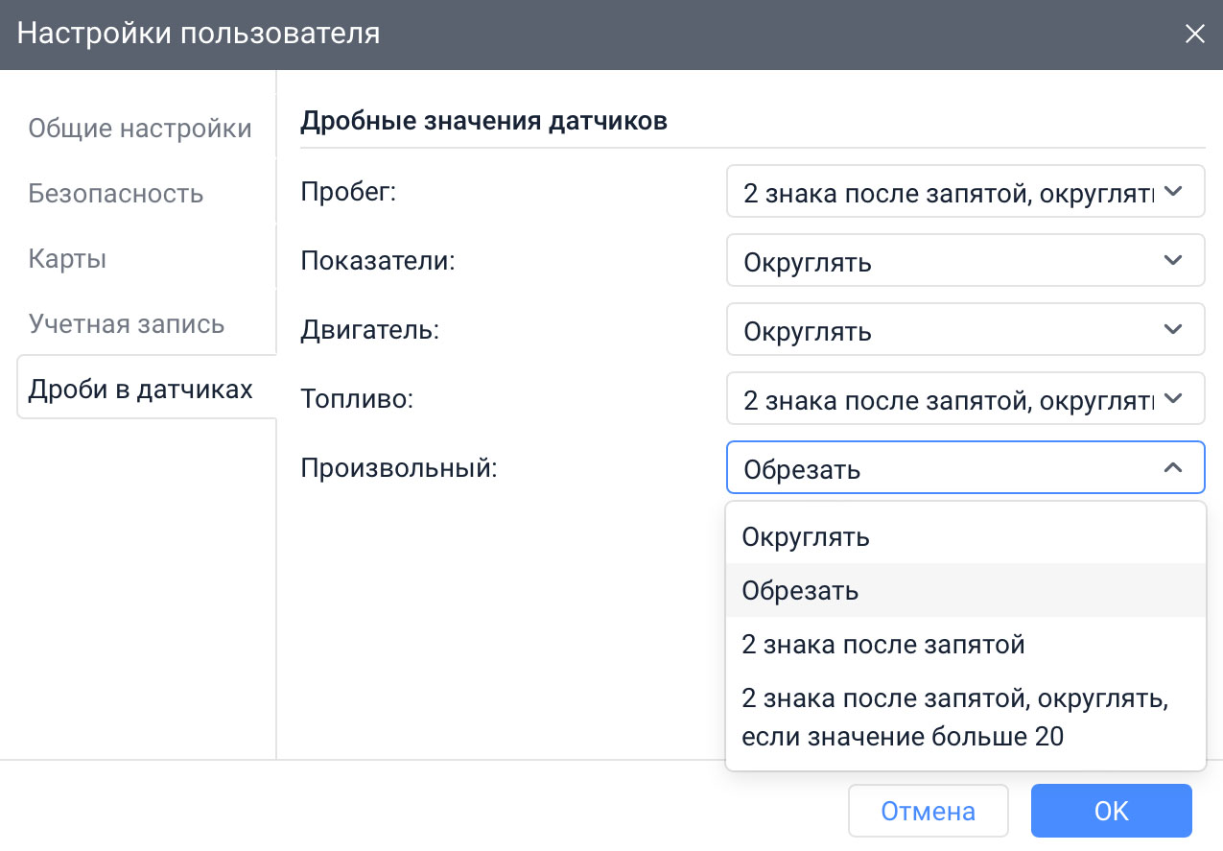The height and width of the screenshot is (851, 1223).
Task: Switch to the Общие настройки tab
Action: pos(139,128)
